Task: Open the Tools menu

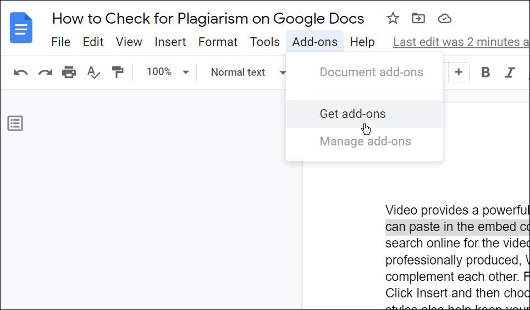Action: [264, 42]
